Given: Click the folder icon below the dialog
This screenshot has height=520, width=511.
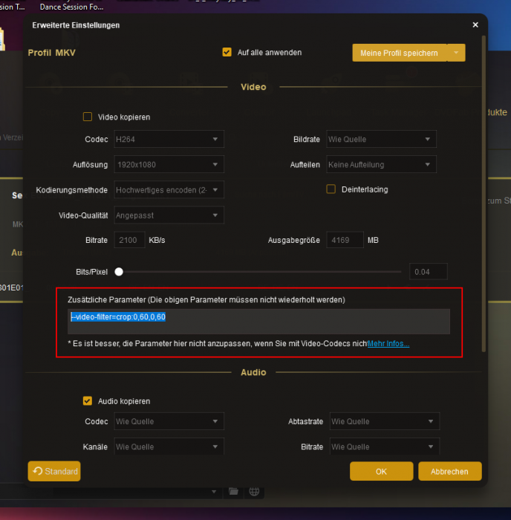Looking at the screenshot, I should [x=233, y=492].
